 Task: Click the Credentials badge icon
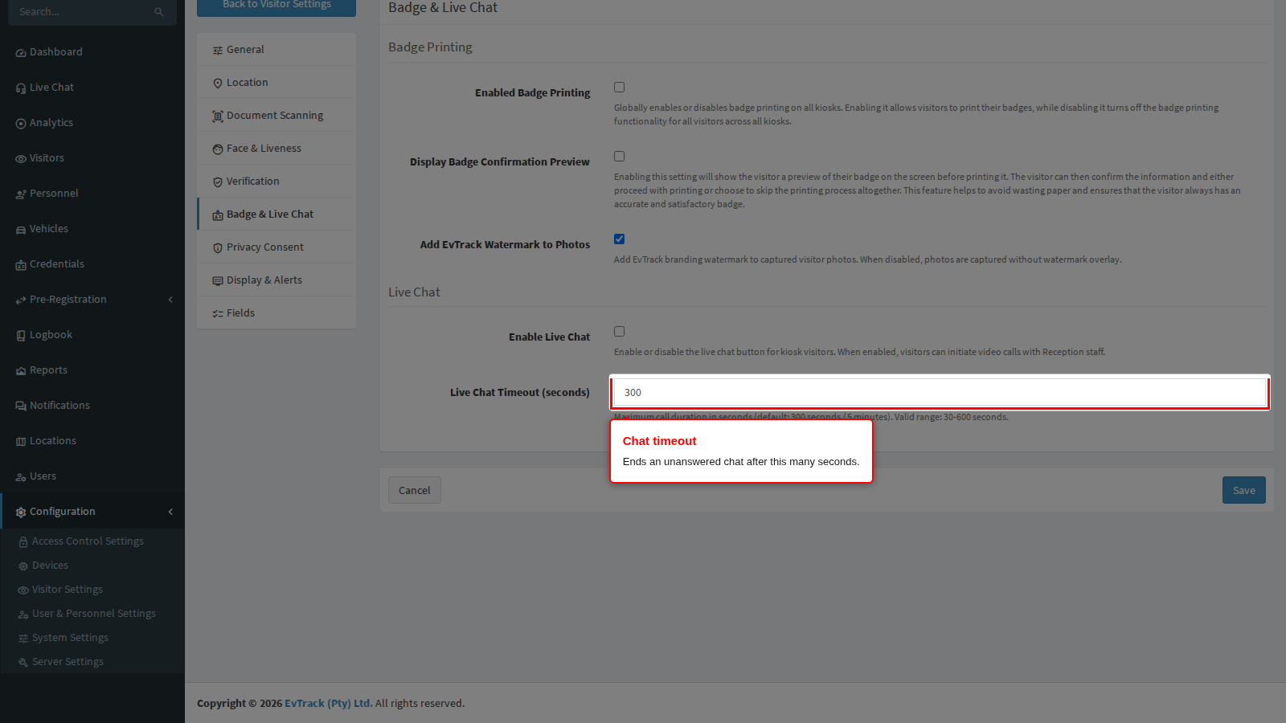[21, 265]
